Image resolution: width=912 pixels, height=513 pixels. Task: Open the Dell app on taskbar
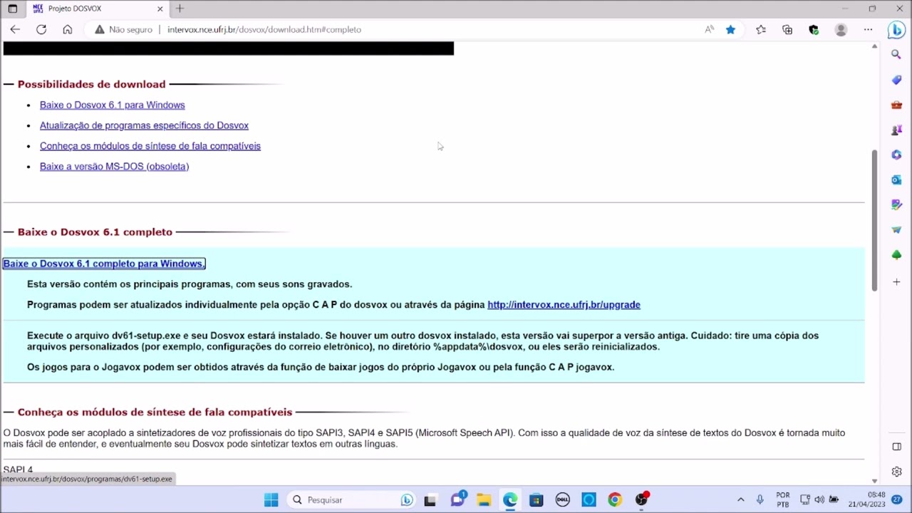click(x=562, y=500)
